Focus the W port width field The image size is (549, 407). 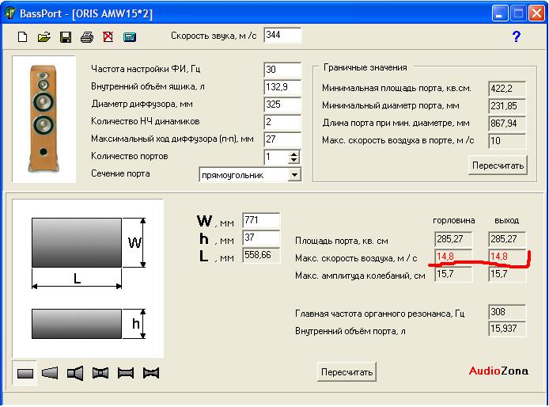261,220
